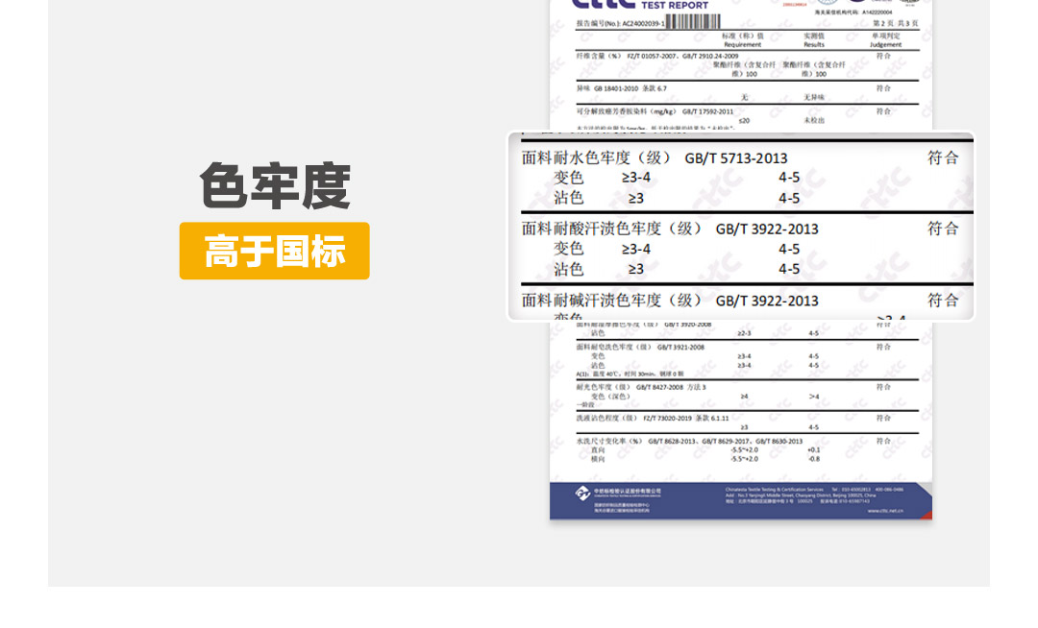Viewport: 1038px width, 628px height.
Task: Click the 色牢度 heading text
Action: [274, 186]
